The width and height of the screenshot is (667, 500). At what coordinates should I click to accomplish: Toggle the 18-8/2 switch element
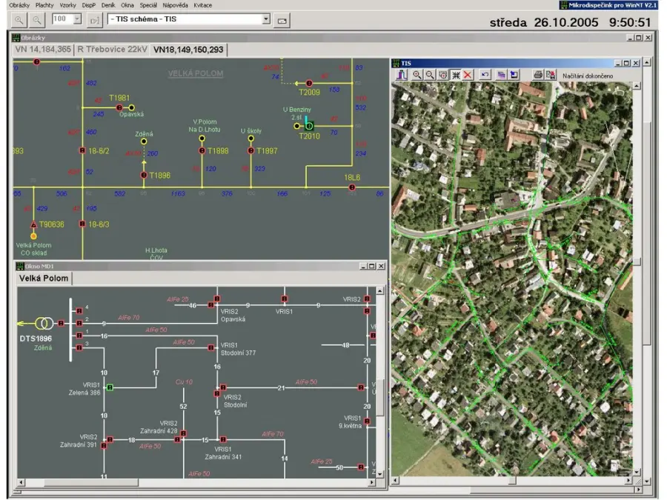coord(82,151)
